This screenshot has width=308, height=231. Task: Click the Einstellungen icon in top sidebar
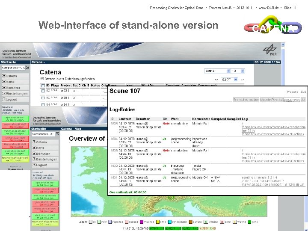point(4,93)
